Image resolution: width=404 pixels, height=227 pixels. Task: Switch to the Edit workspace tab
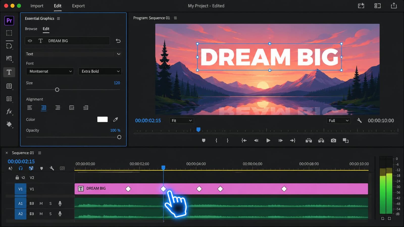point(58,6)
